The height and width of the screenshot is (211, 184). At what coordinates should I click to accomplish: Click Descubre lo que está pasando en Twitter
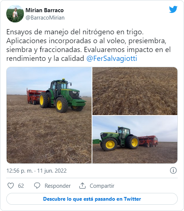[92, 199]
